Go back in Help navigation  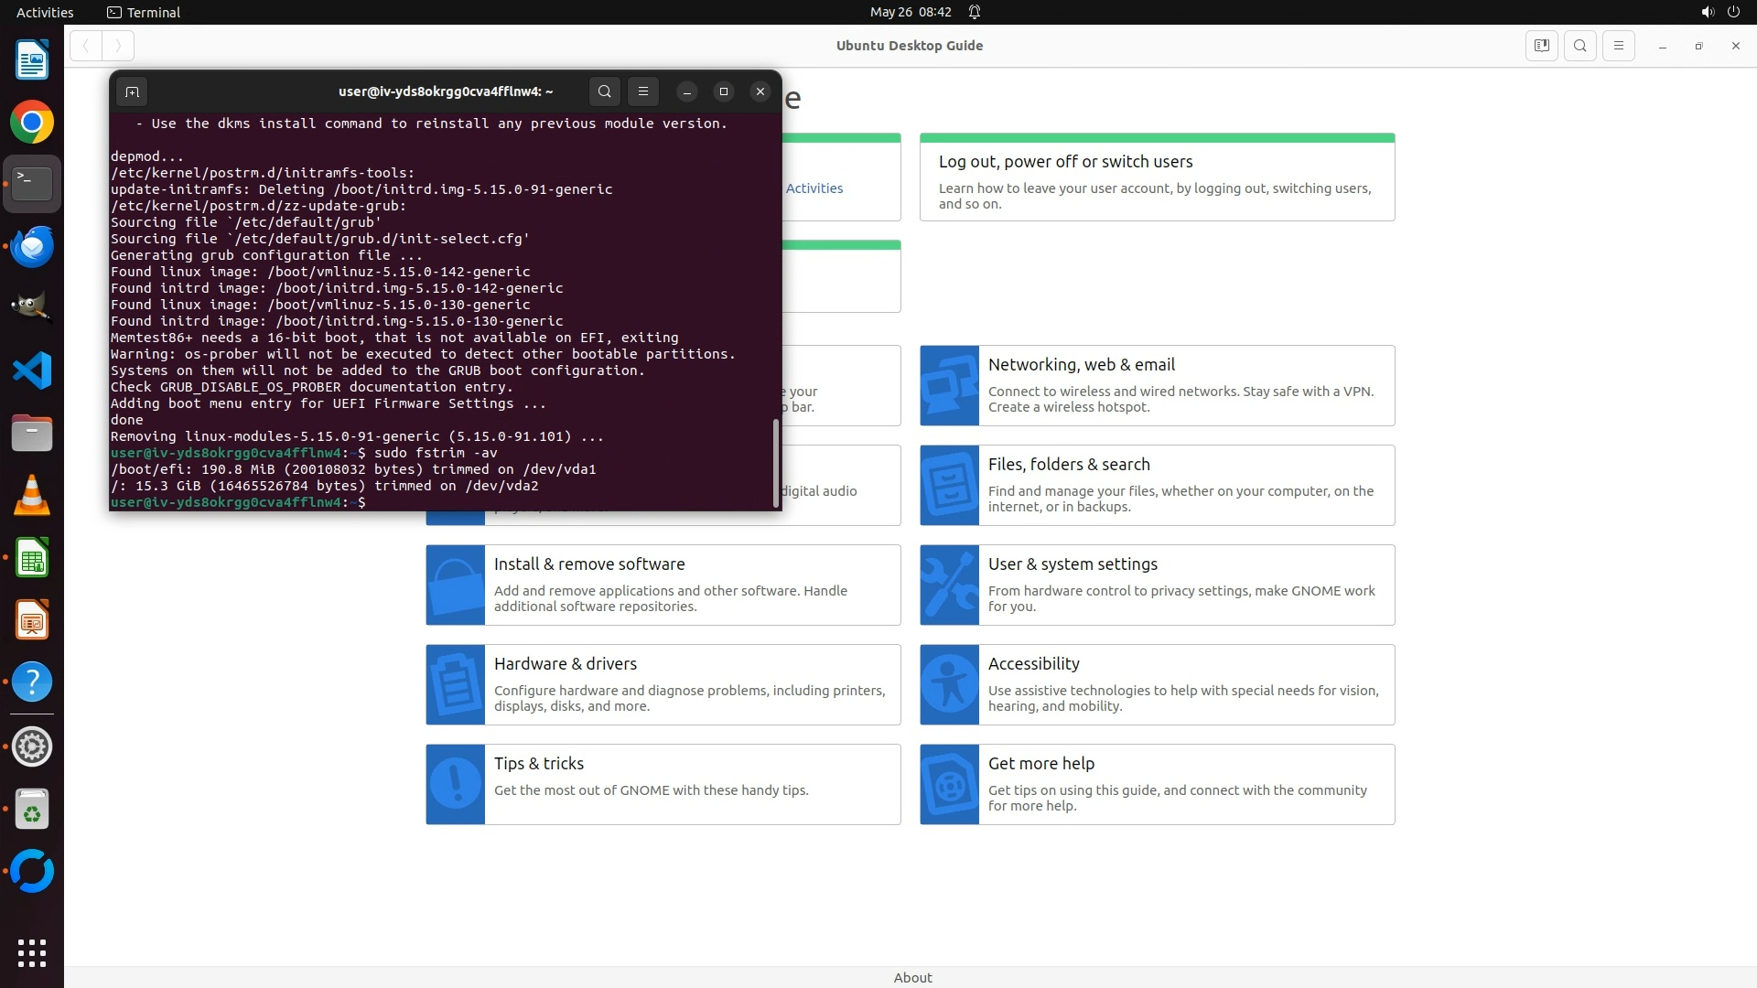click(x=86, y=46)
